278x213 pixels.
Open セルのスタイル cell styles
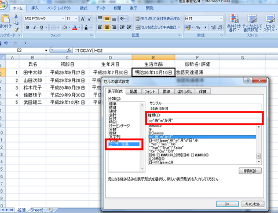coord(270,23)
